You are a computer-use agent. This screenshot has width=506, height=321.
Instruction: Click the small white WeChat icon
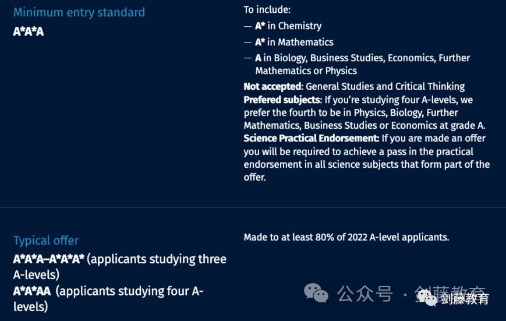[427, 298]
